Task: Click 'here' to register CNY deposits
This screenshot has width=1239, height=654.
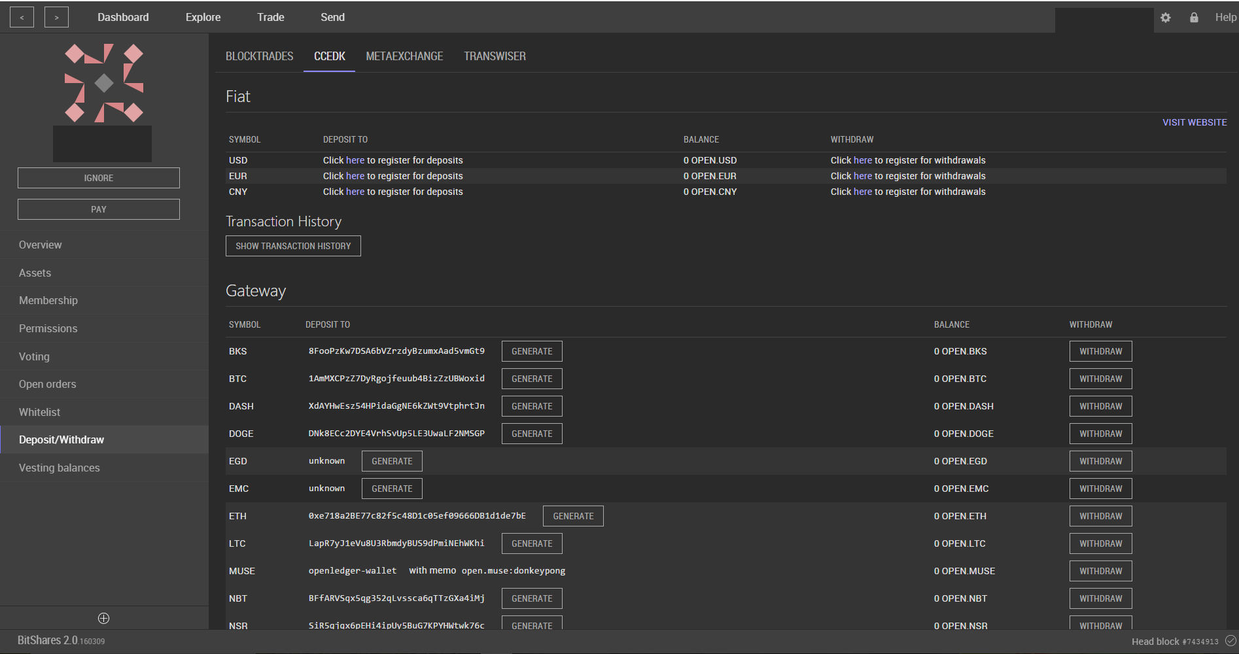Action: pyautogui.click(x=355, y=192)
